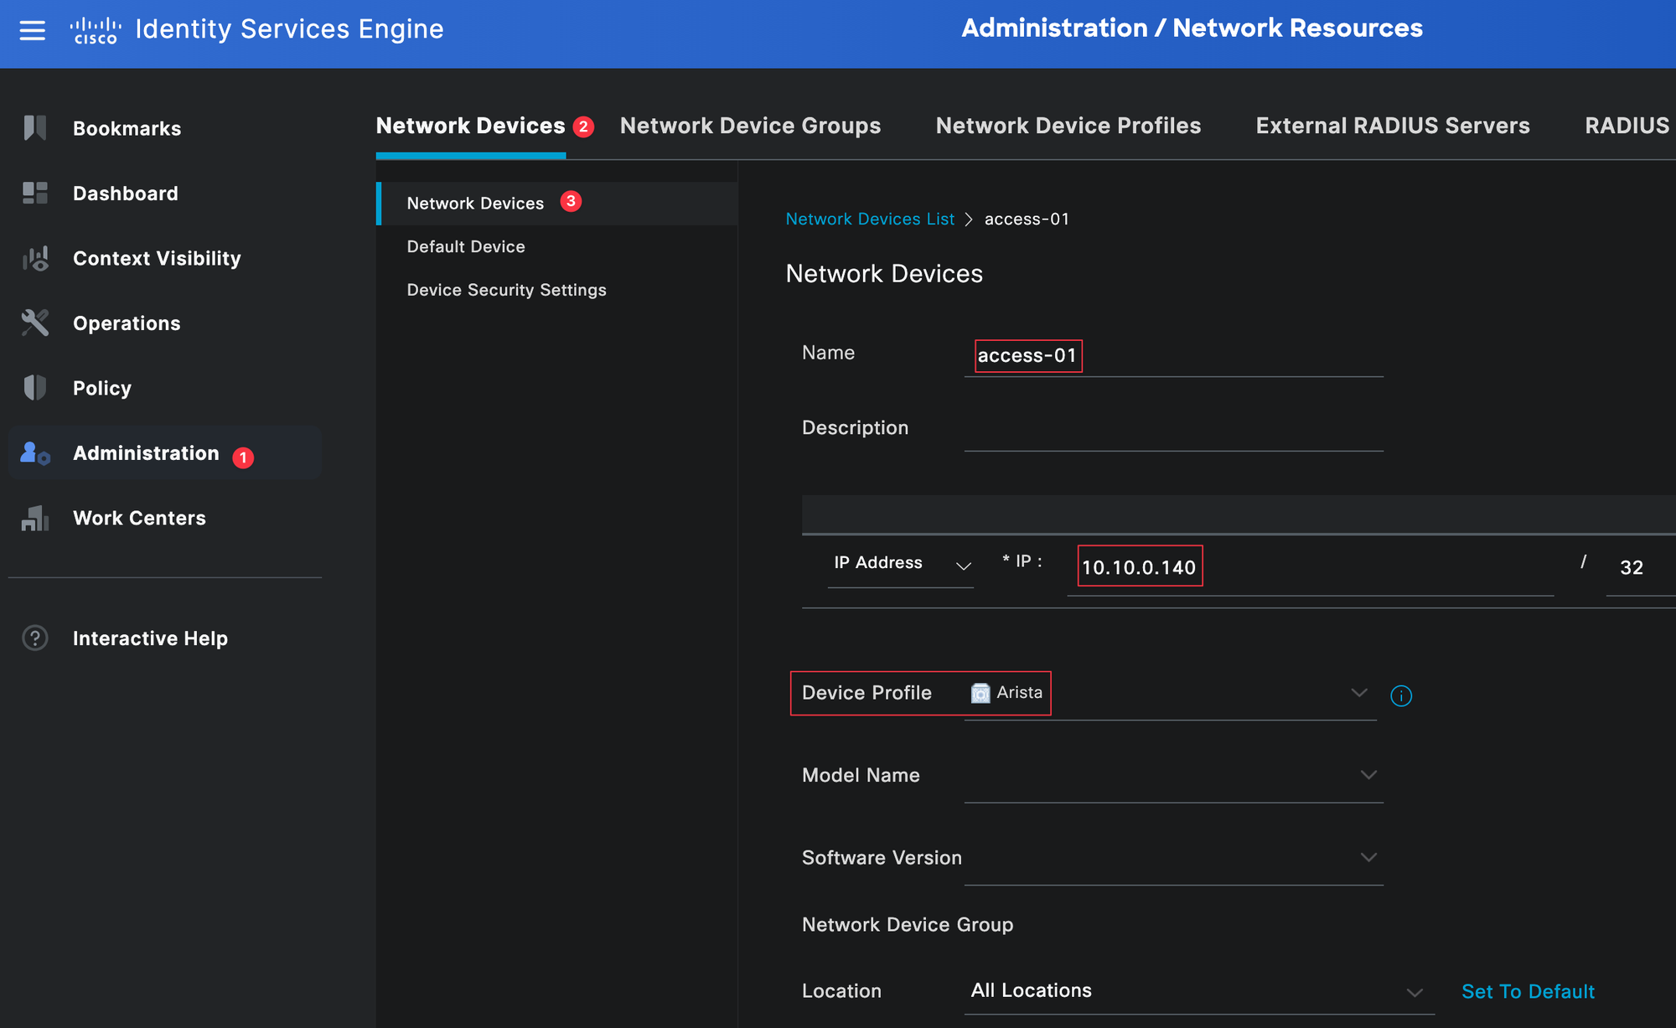The height and width of the screenshot is (1028, 1676).
Task: Open the hamburger navigation menu
Action: pyautogui.click(x=32, y=30)
